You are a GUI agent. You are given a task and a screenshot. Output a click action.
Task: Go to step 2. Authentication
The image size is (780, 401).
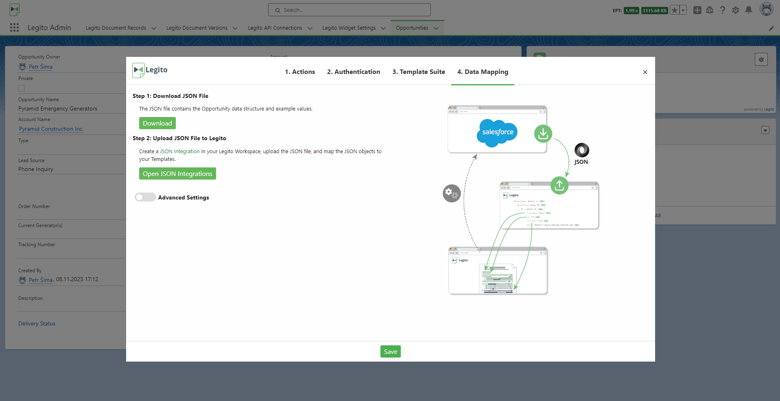pos(354,72)
